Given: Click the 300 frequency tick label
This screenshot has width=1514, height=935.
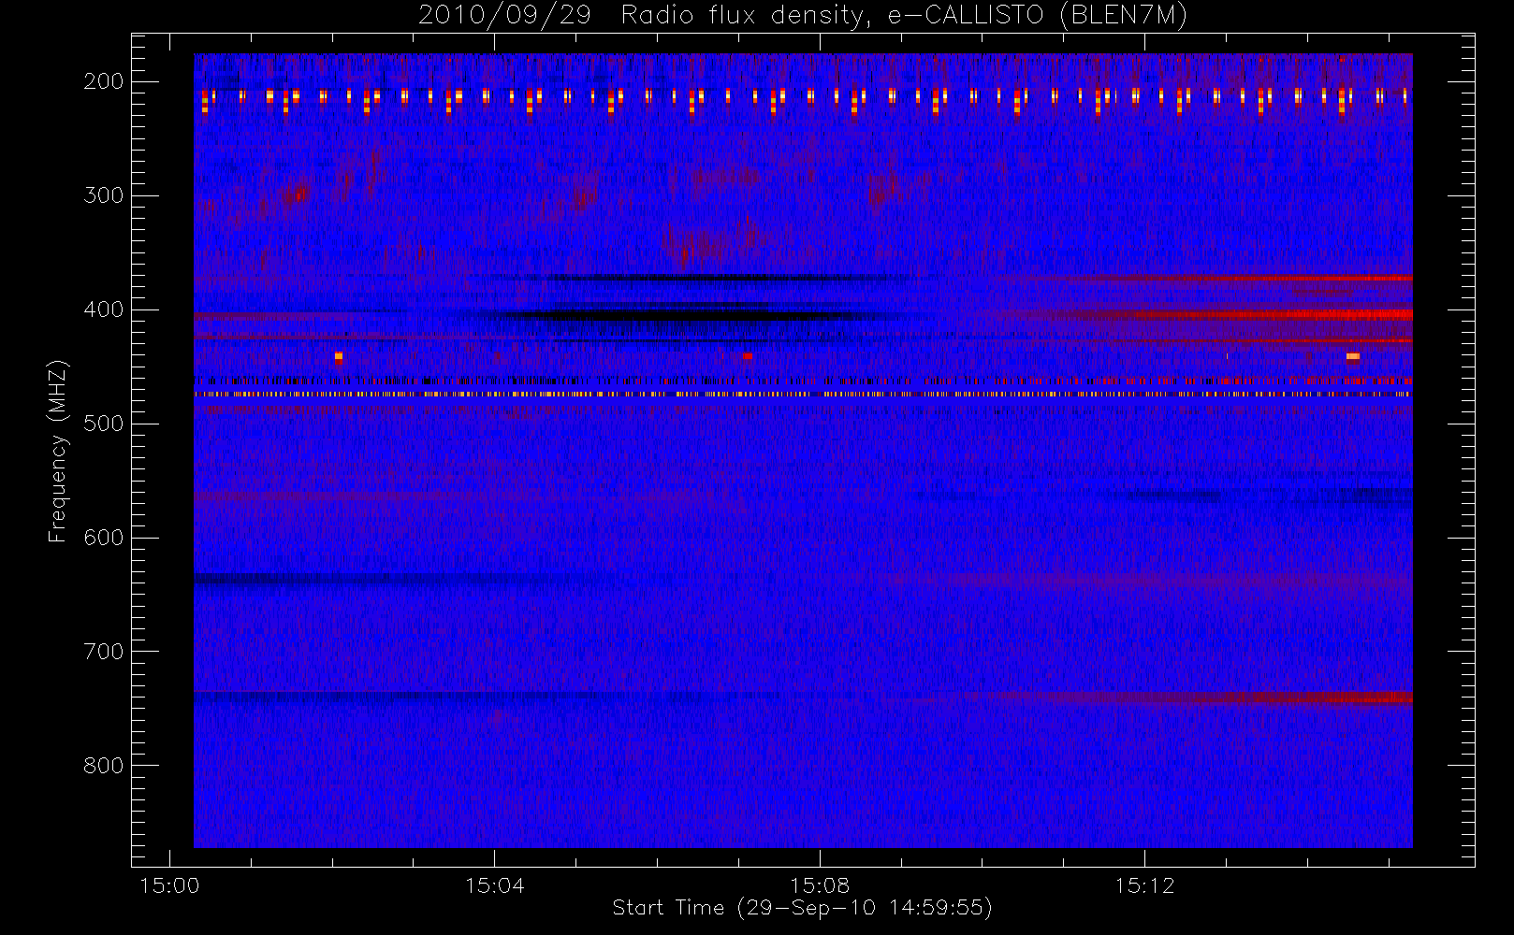Looking at the screenshot, I should point(104,195).
